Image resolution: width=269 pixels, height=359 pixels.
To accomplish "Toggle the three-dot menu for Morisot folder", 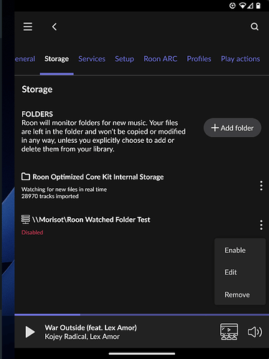I will (x=261, y=225).
